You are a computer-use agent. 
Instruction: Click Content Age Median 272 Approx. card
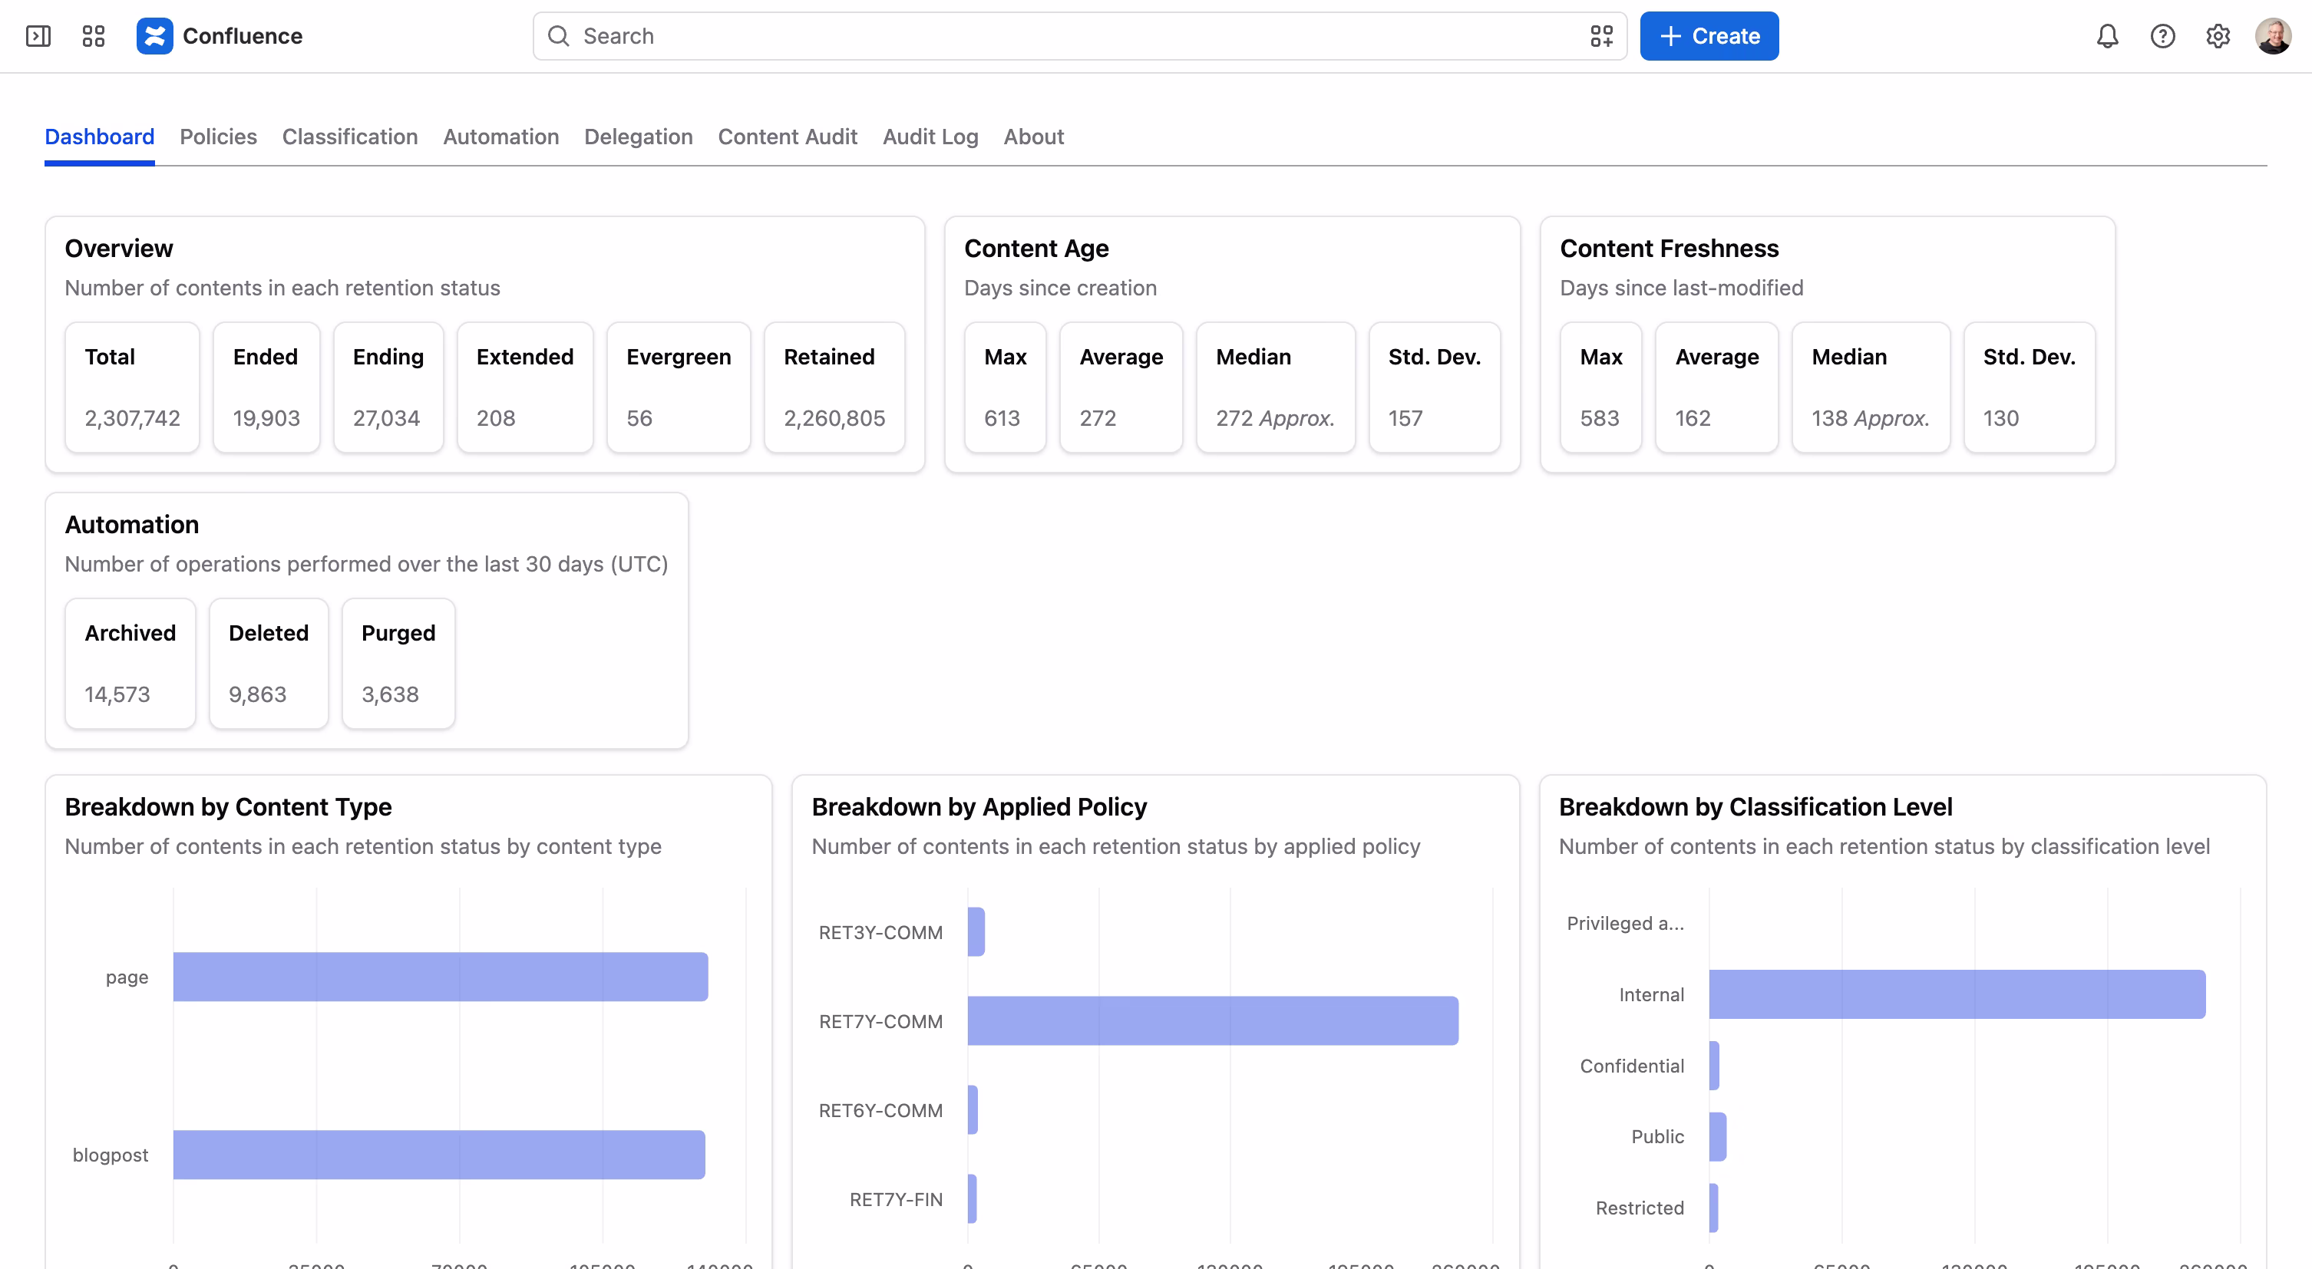(x=1276, y=387)
